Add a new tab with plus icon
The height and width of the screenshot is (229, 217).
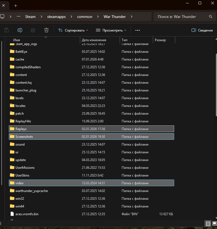pos(15,6)
